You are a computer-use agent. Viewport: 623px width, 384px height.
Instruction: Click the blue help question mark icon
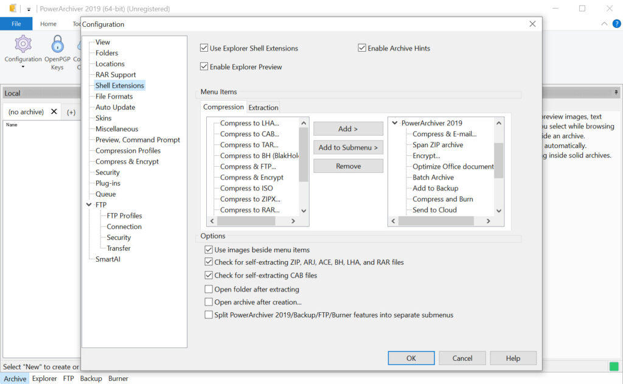pos(616,24)
